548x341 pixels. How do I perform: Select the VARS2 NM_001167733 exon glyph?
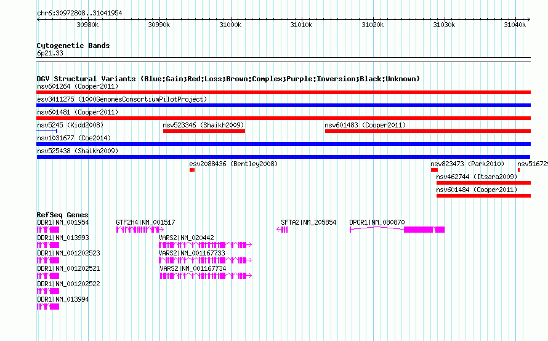click(x=206, y=260)
